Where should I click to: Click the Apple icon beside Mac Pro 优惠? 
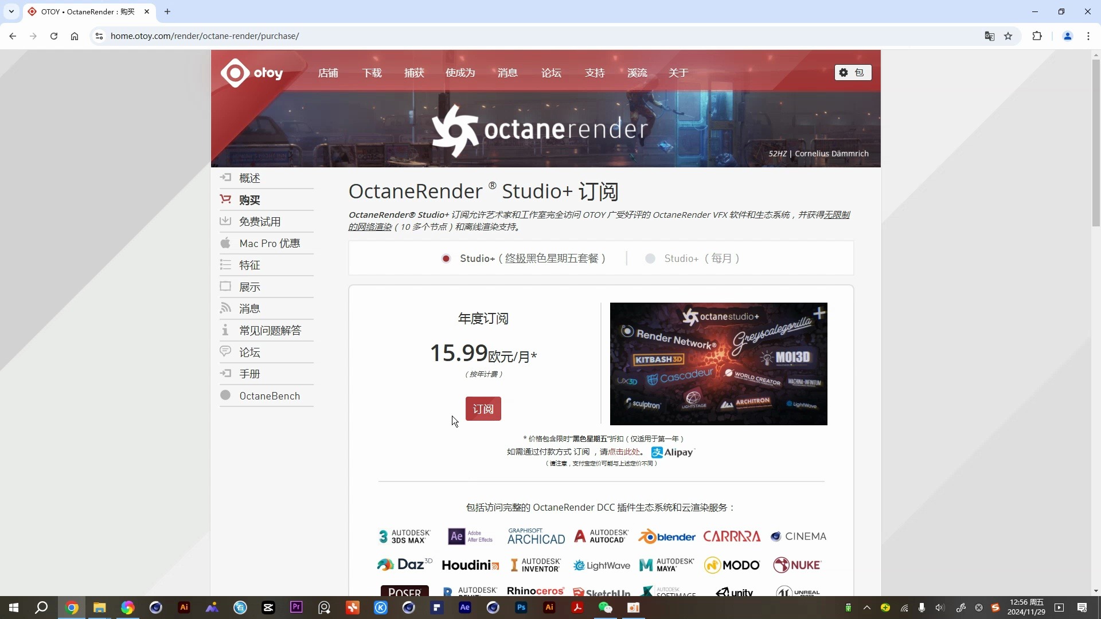(225, 243)
